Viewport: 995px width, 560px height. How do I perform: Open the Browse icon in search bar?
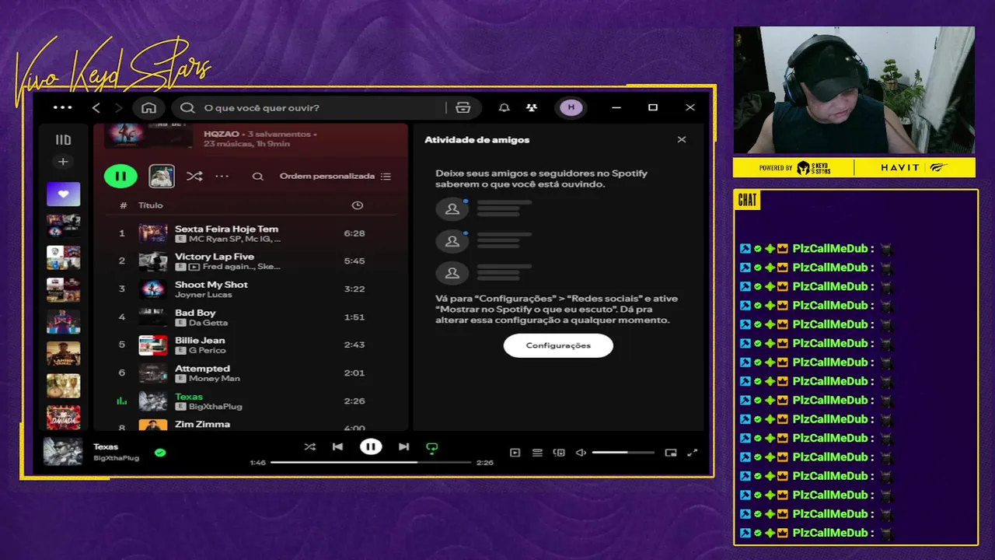tap(463, 107)
